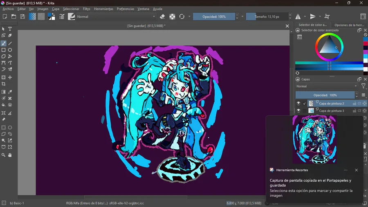Image resolution: width=368 pixels, height=207 pixels.
Task: Select the Reference Images pin tool
Action: pos(3,119)
